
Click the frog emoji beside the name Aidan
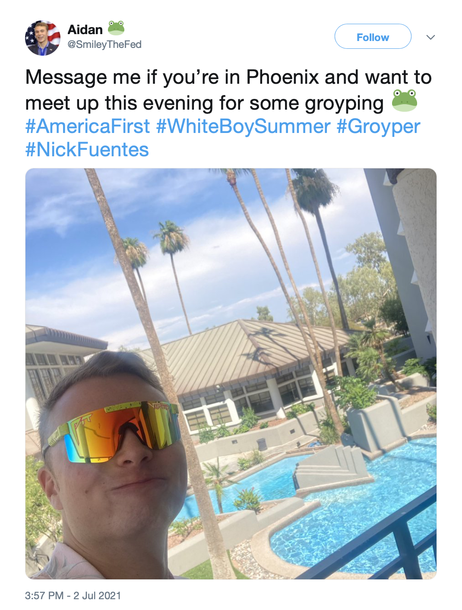[116, 28]
